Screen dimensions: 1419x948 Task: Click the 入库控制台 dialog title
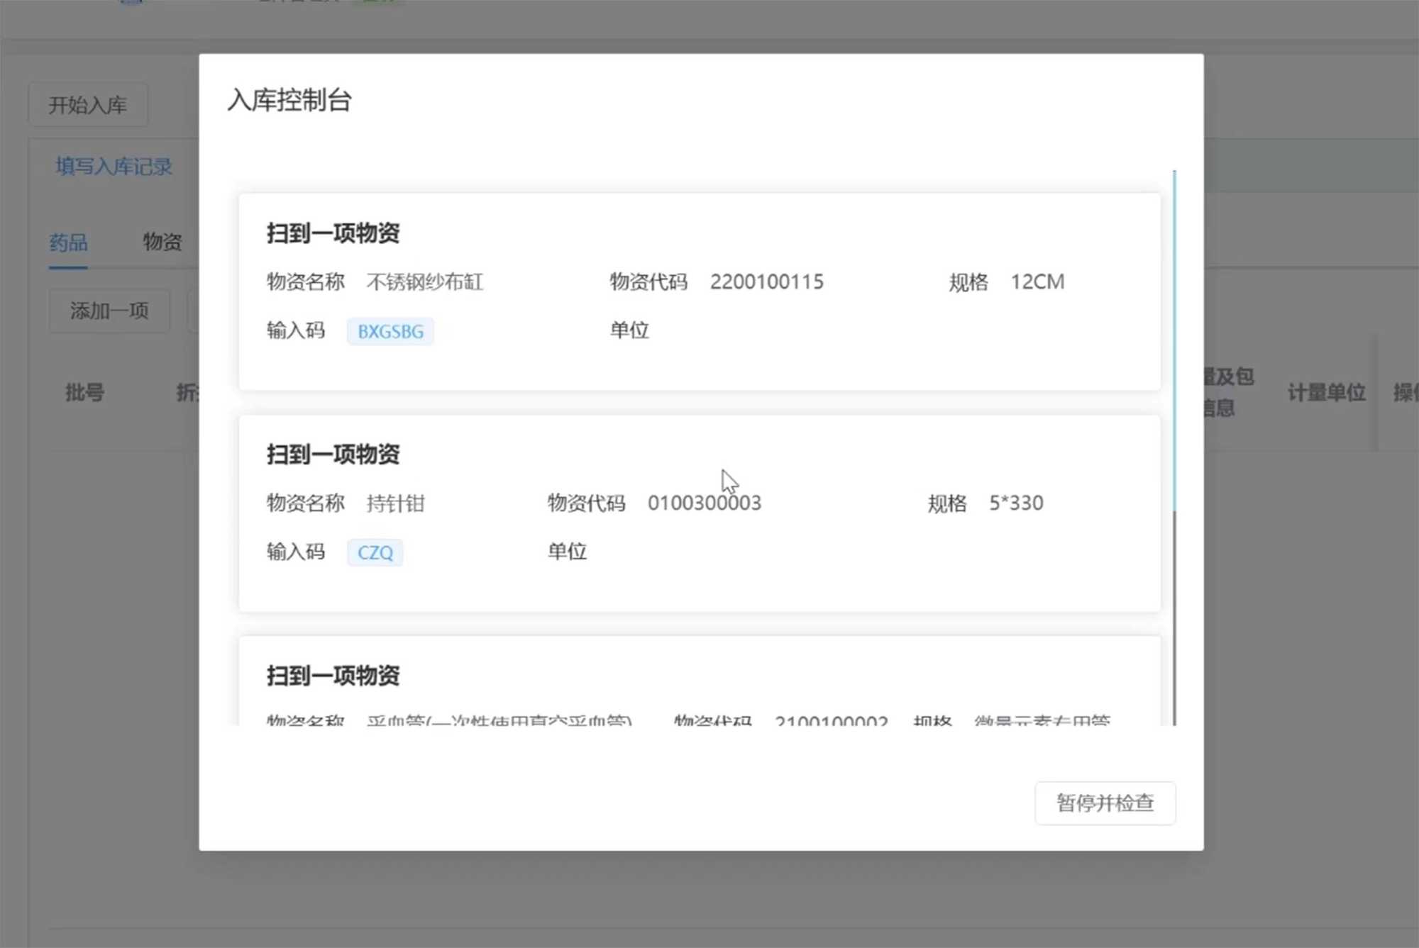point(289,100)
